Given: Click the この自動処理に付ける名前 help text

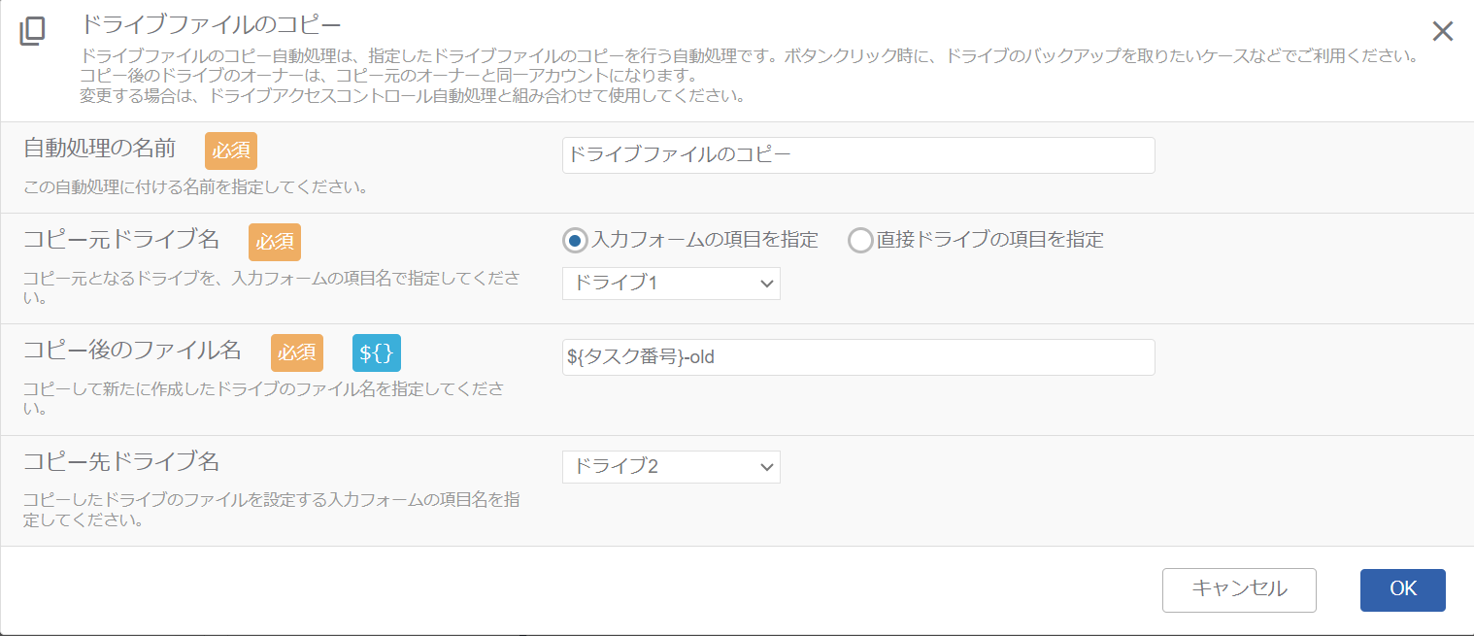Looking at the screenshot, I should 195,186.
